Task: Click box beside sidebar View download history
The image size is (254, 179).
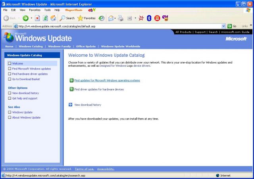Action: point(10,93)
